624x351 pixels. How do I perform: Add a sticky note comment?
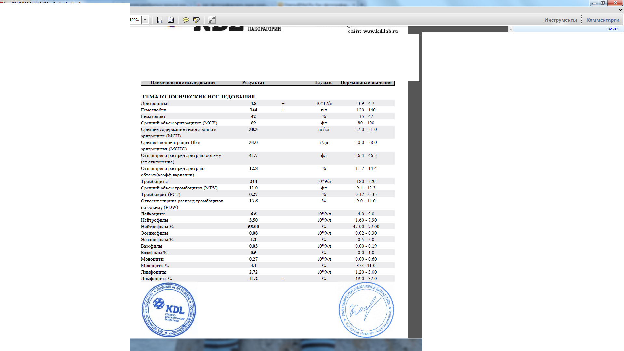tap(186, 20)
